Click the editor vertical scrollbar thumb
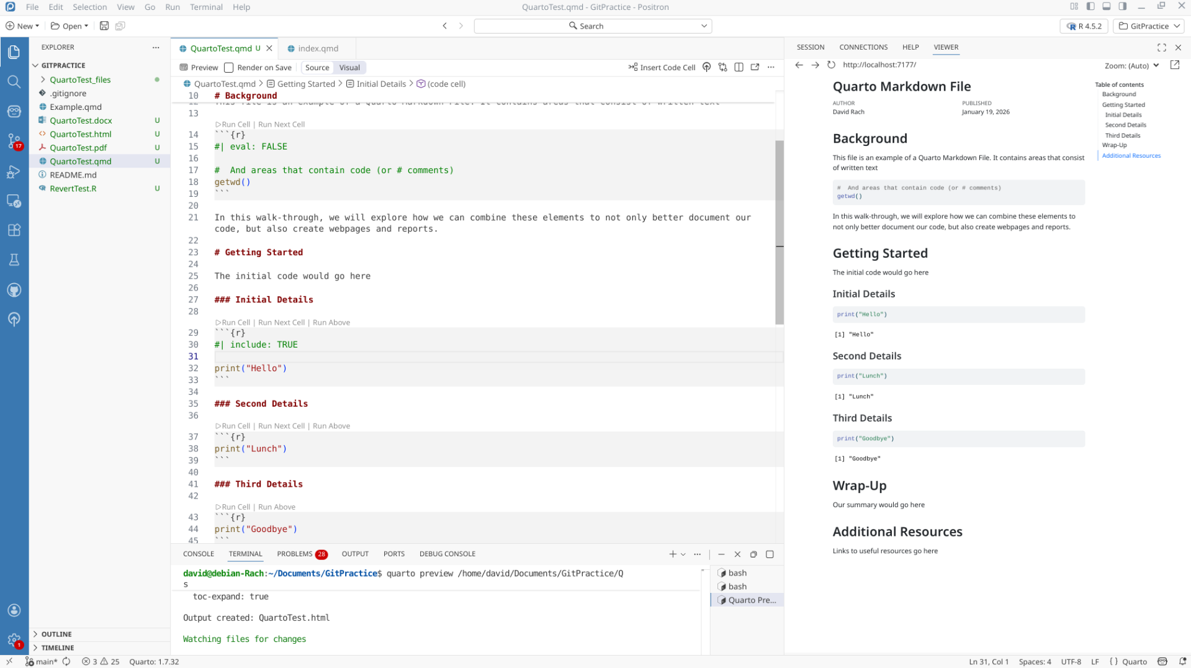1191x668 pixels. (780, 232)
